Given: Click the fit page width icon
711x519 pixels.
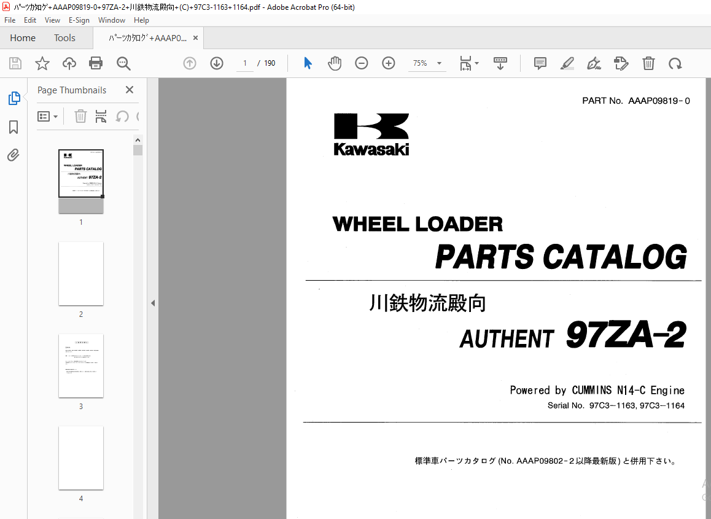Looking at the screenshot, I should (x=465, y=63).
